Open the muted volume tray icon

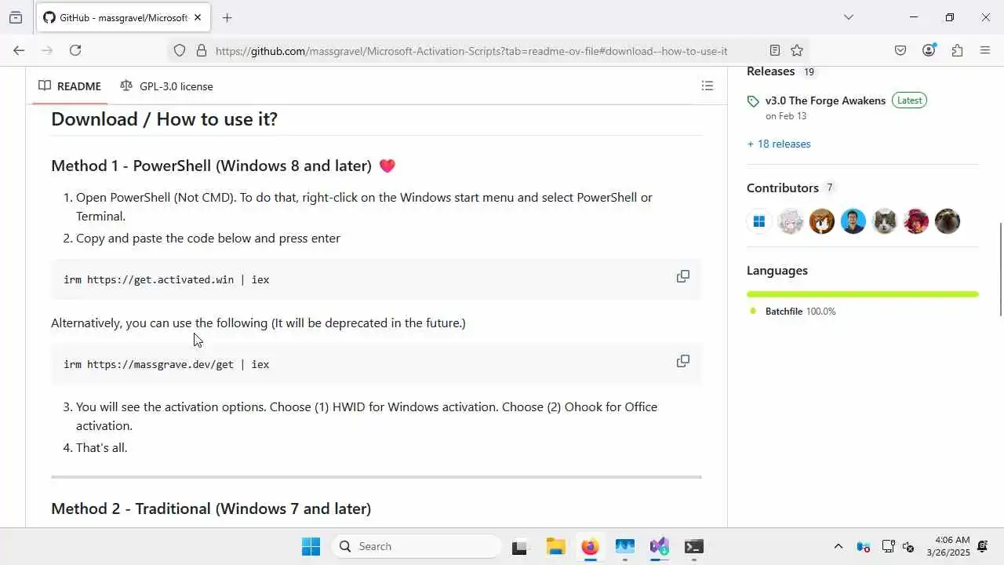point(908,546)
